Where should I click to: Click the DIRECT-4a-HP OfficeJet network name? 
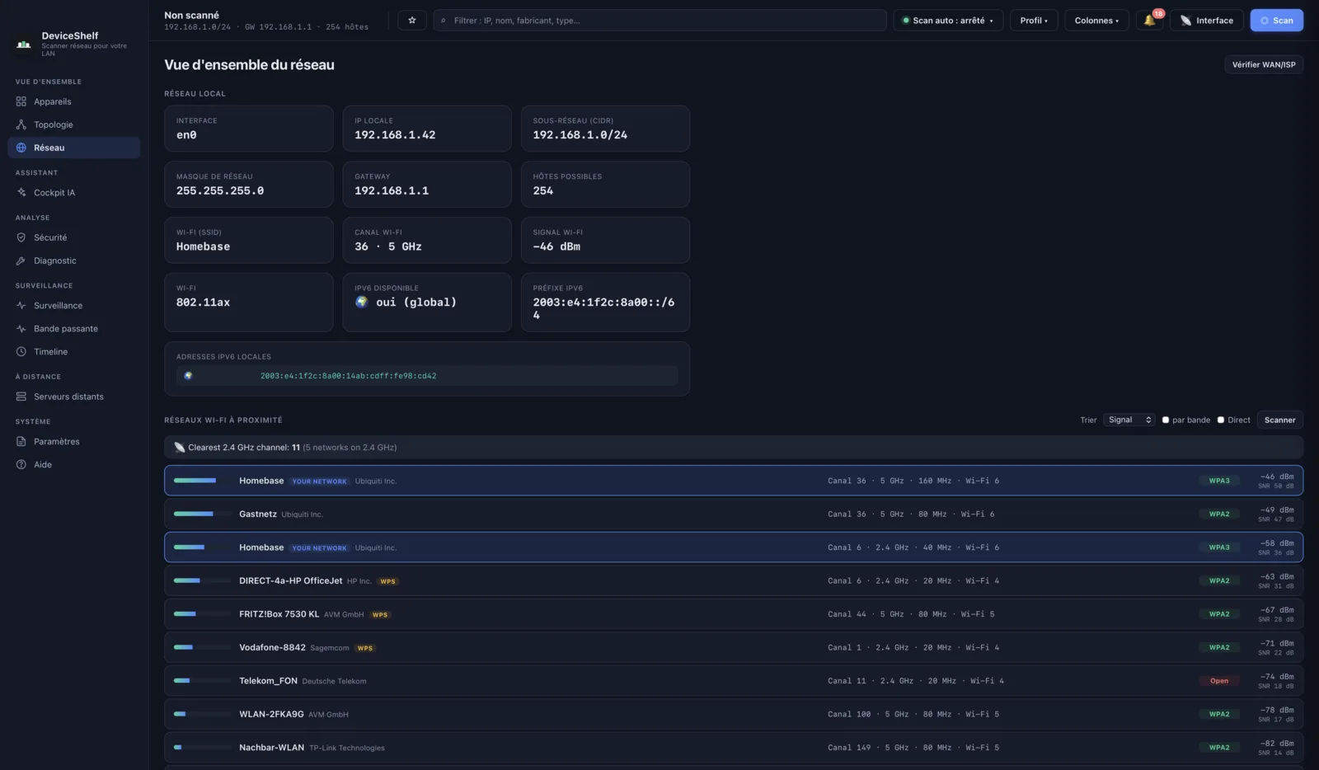[290, 580]
